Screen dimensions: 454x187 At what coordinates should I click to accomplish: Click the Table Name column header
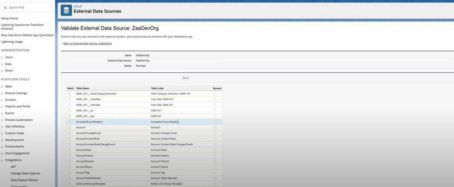[83, 88]
